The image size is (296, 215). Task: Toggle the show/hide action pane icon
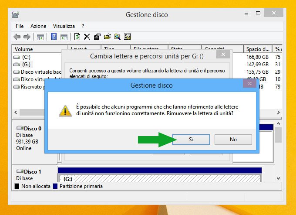click(x=64, y=37)
